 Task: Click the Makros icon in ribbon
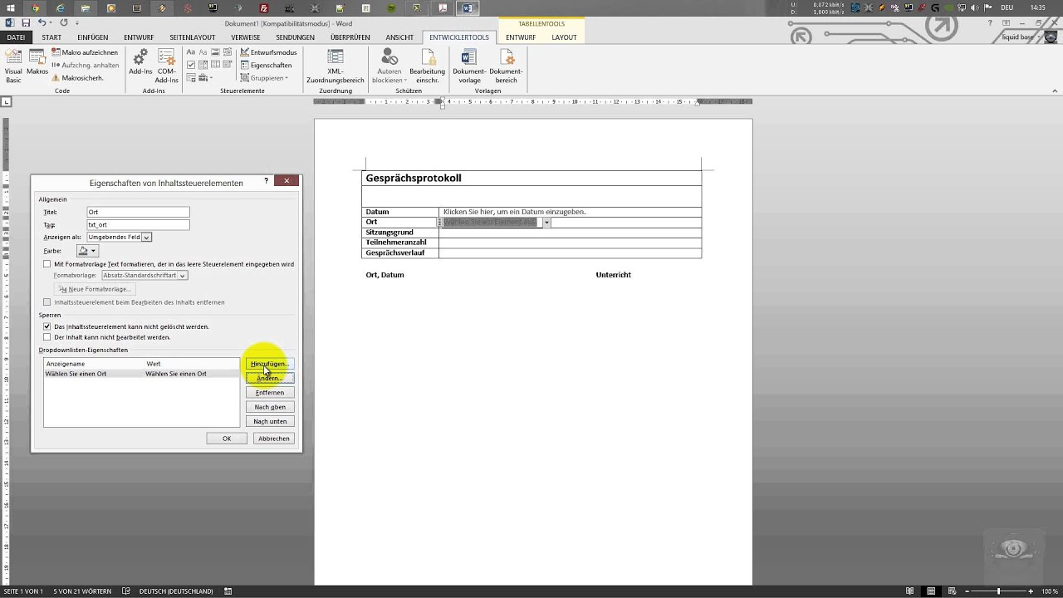tap(37, 62)
